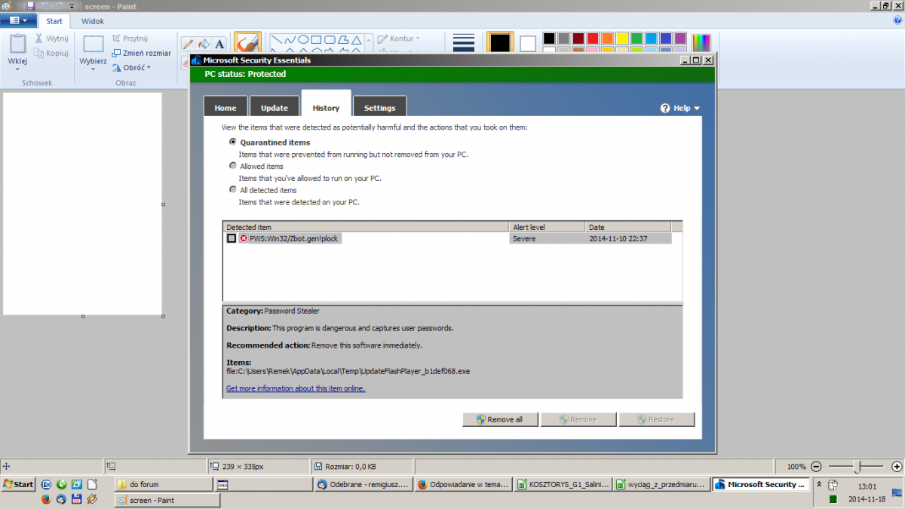The image size is (905, 509).
Task: Click the Remove all button
Action: [499, 419]
